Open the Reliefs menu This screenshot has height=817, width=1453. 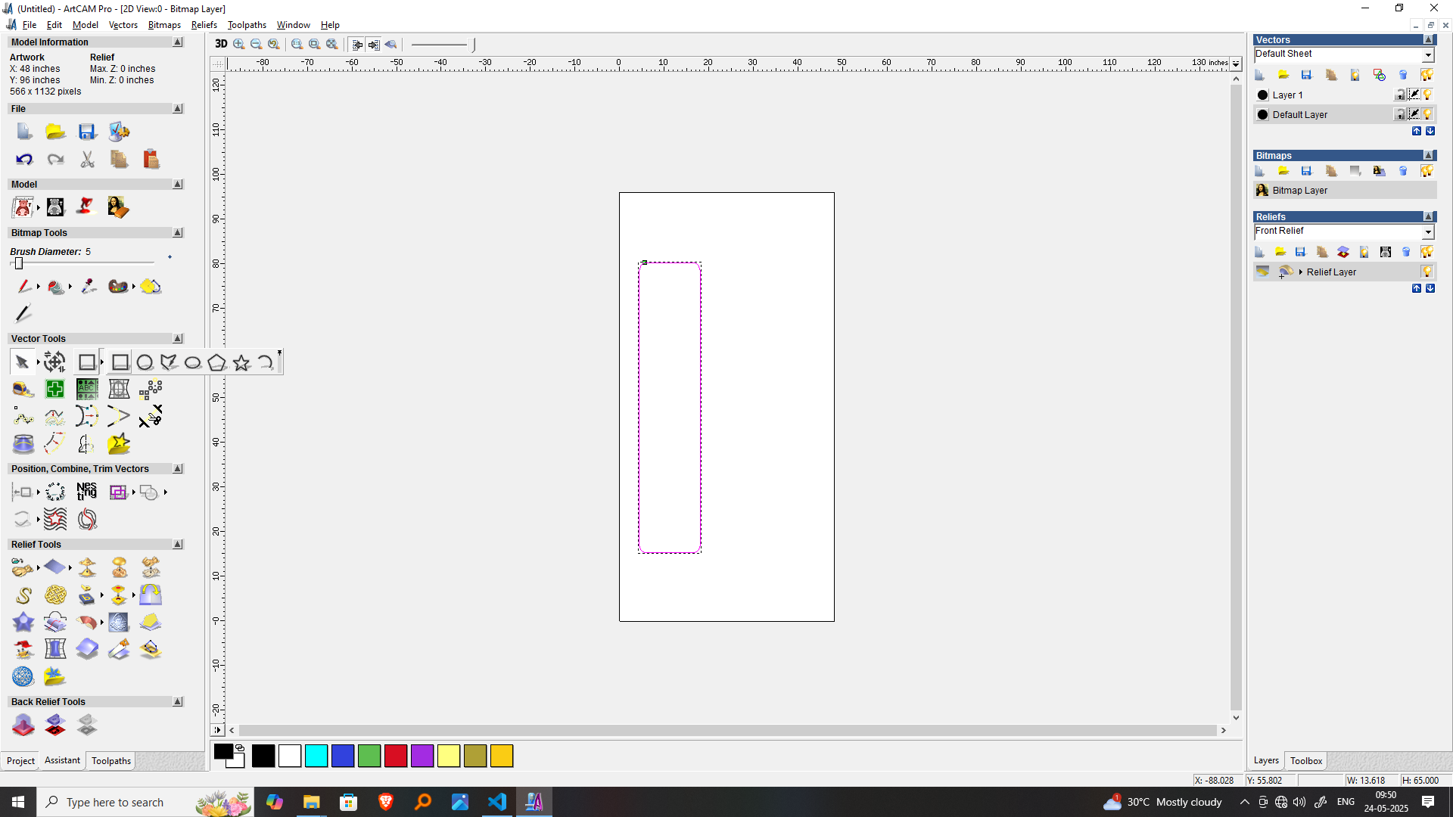[204, 25]
